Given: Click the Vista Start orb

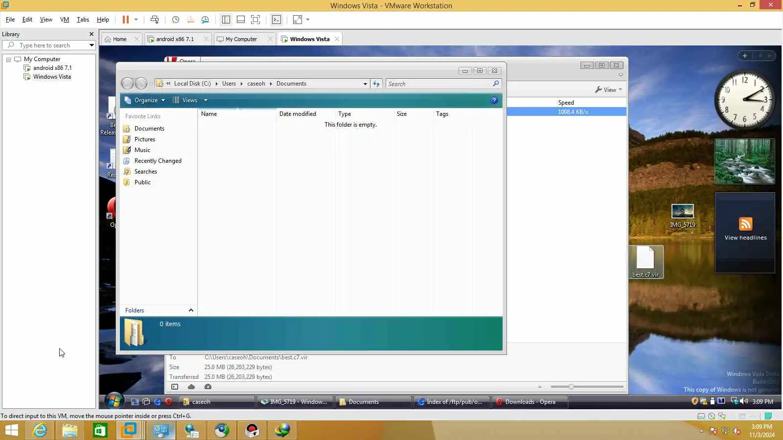Looking at the screenshot, I should (114, 401).
